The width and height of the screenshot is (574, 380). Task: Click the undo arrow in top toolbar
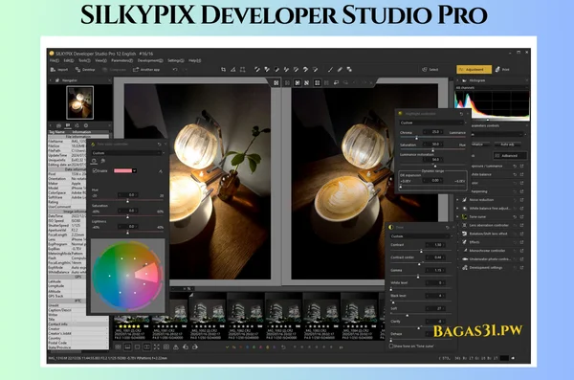[x=175, y=70]
